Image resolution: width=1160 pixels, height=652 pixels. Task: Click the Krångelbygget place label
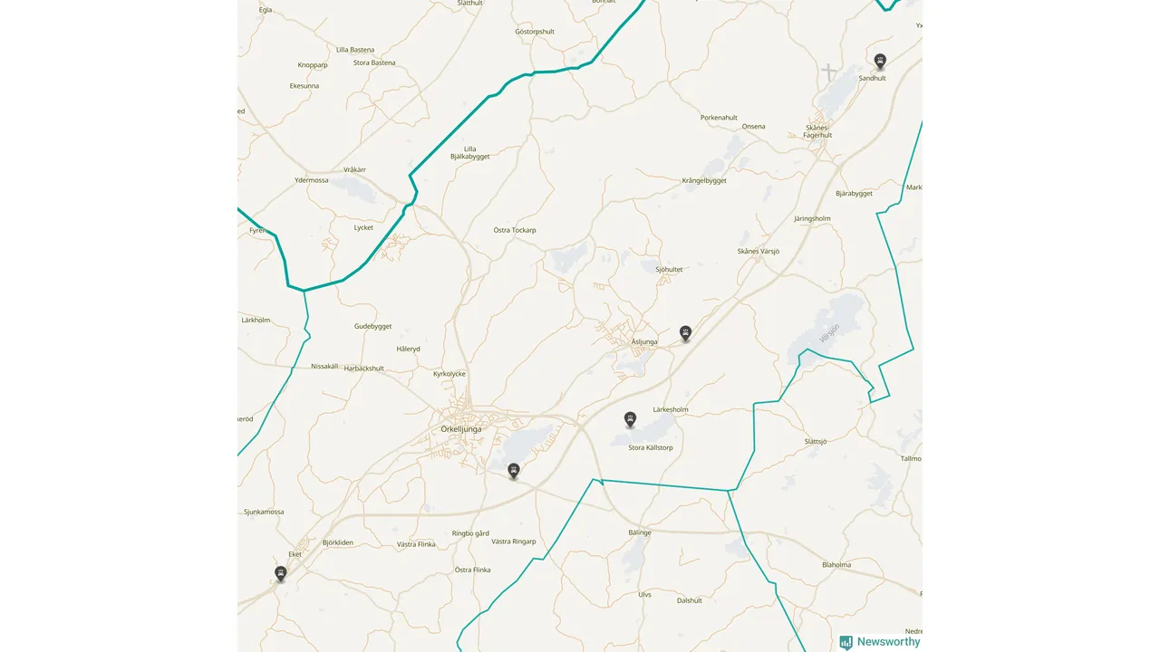click(x=704, y=181)
